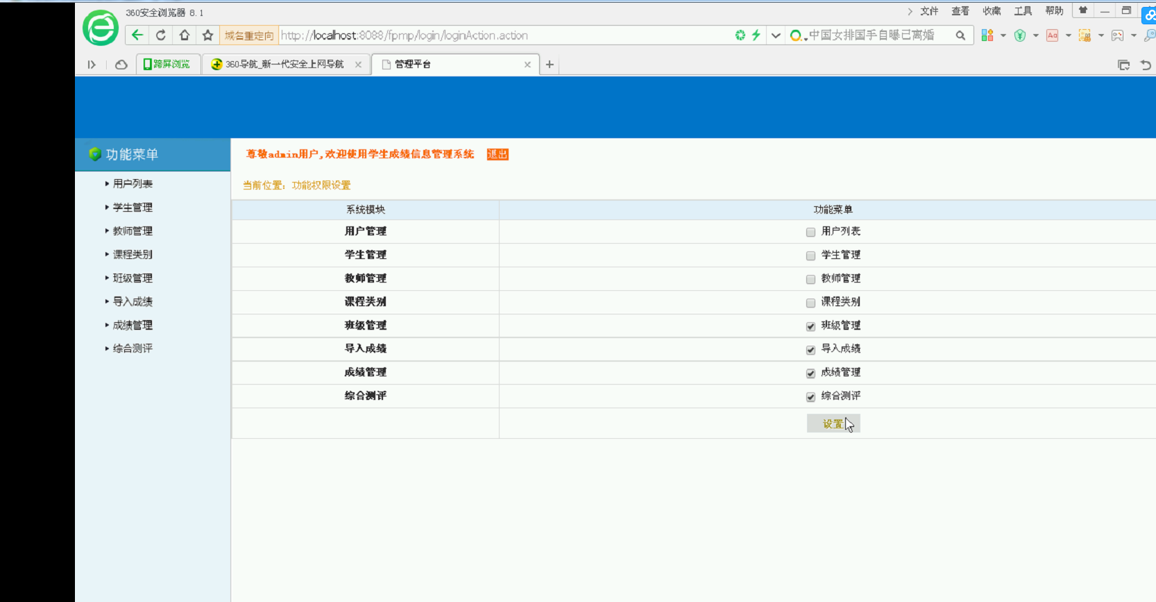The height and width of the screenshot is (602, 1156).
Task: Open address bar history dropdown chevron
Action: [776, 35]
